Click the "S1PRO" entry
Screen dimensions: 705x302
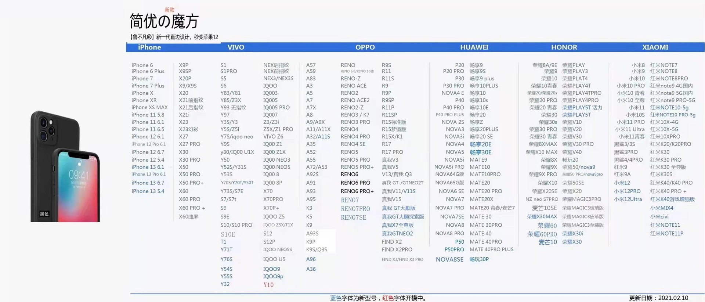[229, 71]
